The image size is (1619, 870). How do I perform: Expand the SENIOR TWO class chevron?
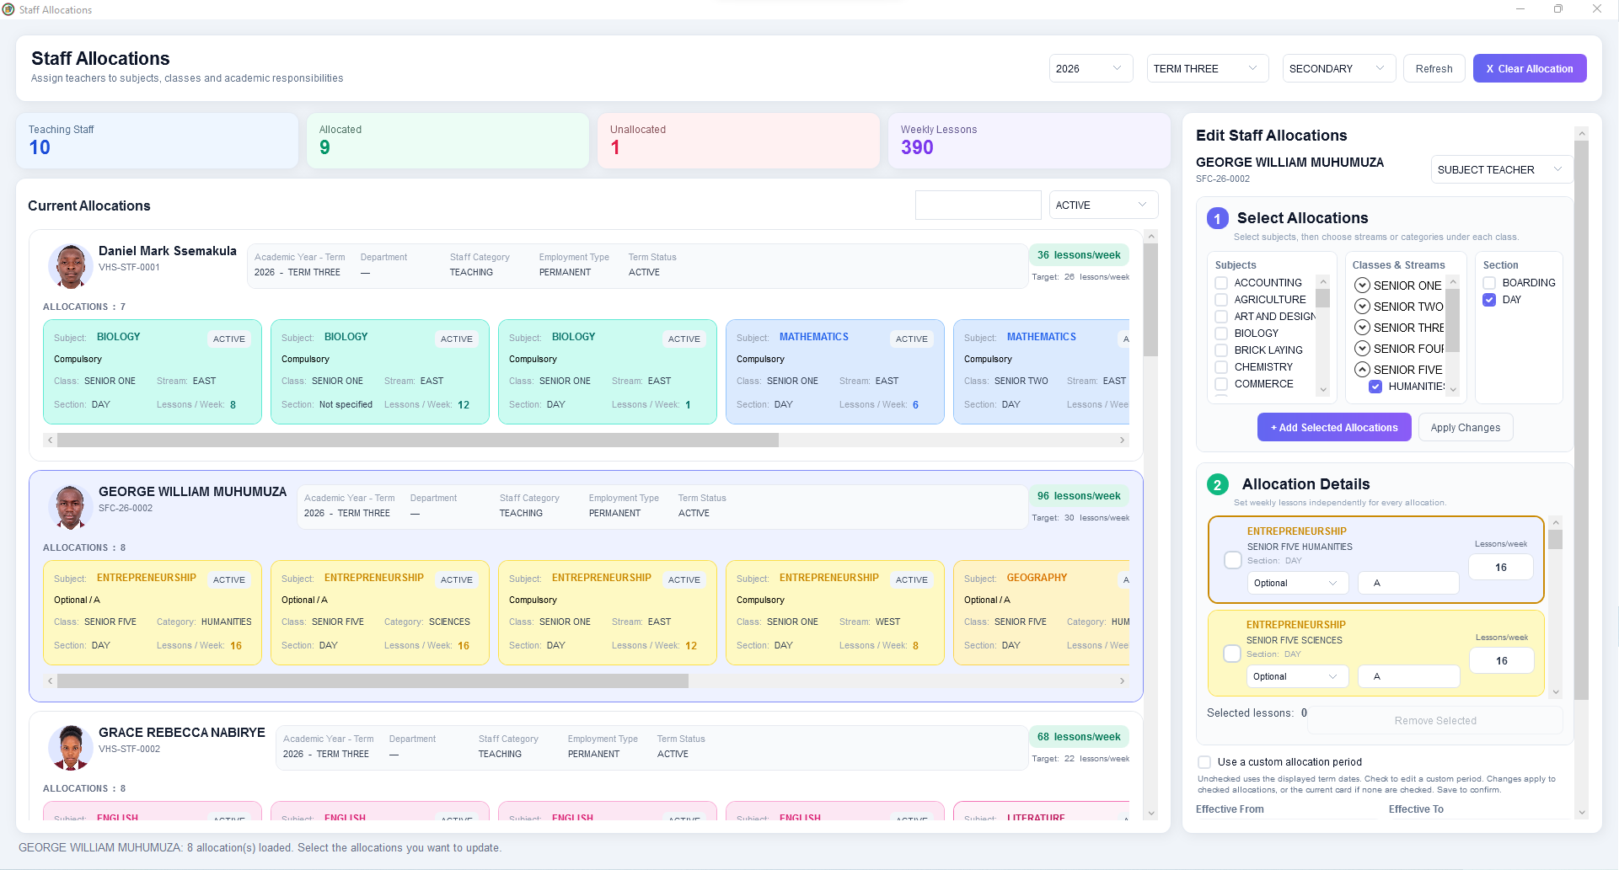(x=1362, y=307)
